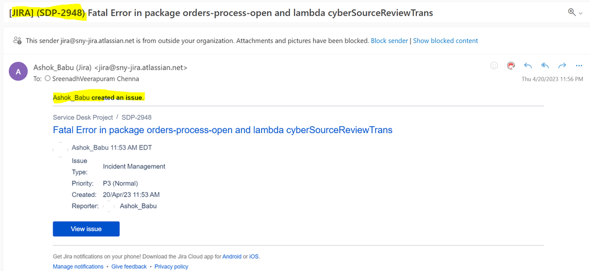Image resolution: width=590 pixels, height=271 pixels.
Task: Click Show blocked content link
Action: click(x=445, y=41)
